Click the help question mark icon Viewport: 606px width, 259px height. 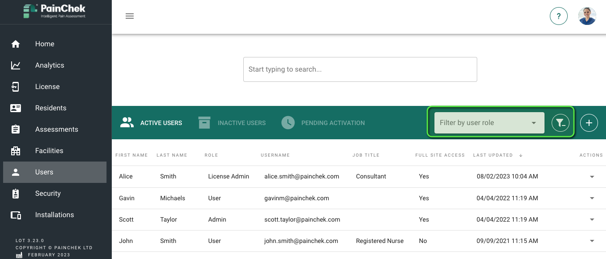(559, 16)
